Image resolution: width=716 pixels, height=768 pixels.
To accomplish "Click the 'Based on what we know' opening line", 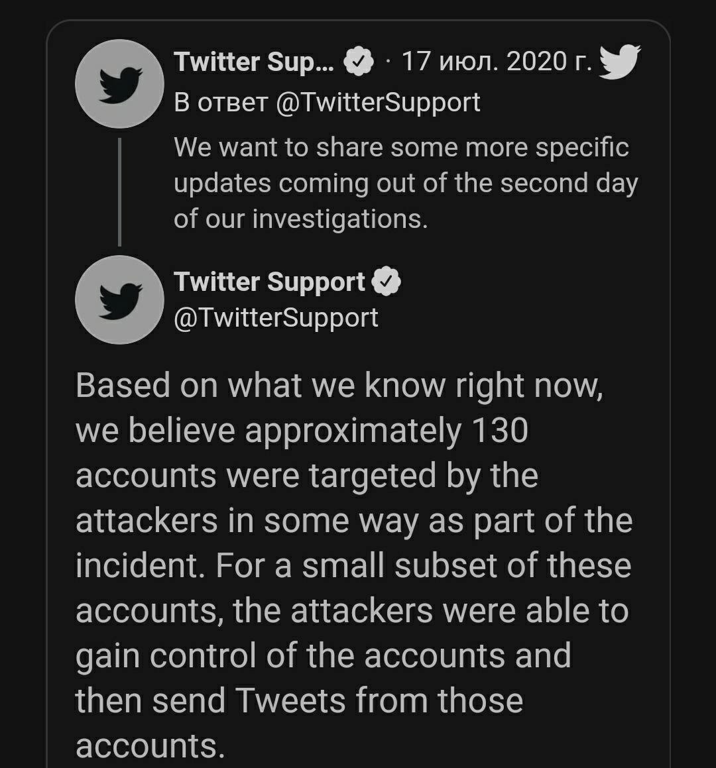I will pos(339,386).
